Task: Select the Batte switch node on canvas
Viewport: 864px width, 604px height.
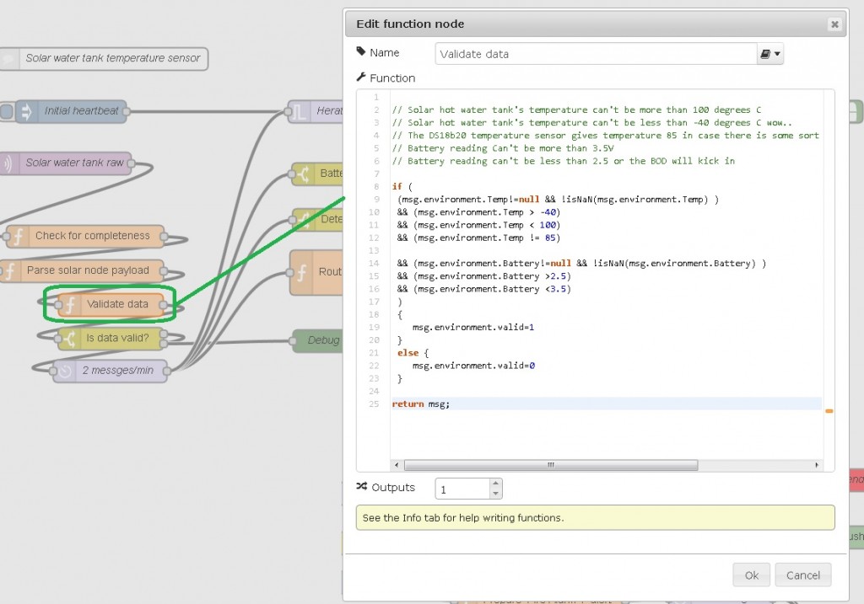Action: (x=318, y=174)
